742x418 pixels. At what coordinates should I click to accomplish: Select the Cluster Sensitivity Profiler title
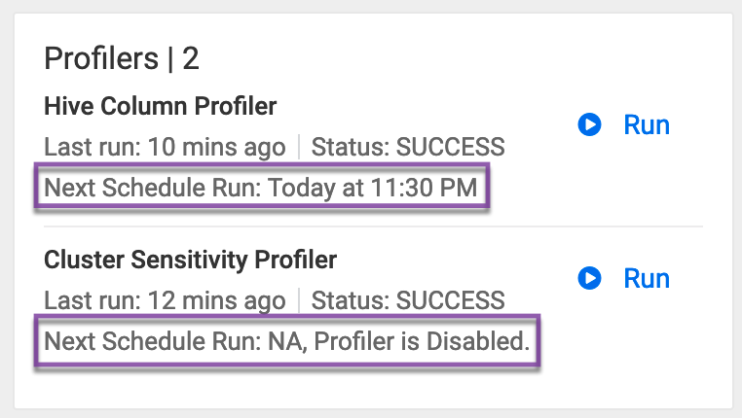(x=190, y=261)
